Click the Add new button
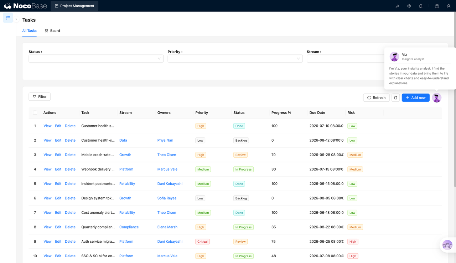This screenshot has width=456, height=263. click(416, 97)
